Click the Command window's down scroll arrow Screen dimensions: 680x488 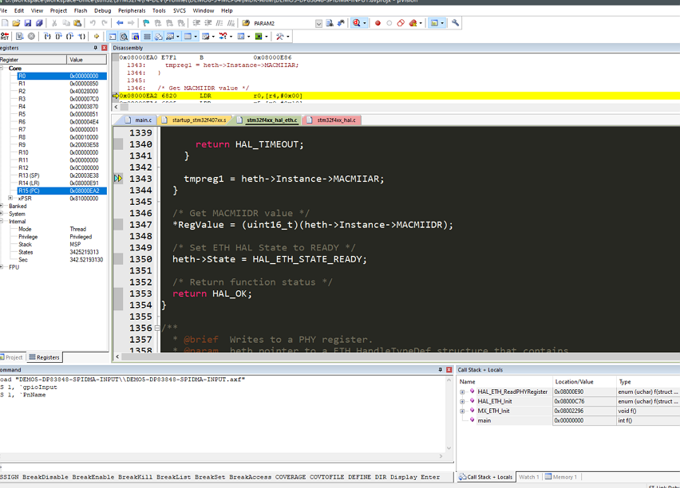449,447
